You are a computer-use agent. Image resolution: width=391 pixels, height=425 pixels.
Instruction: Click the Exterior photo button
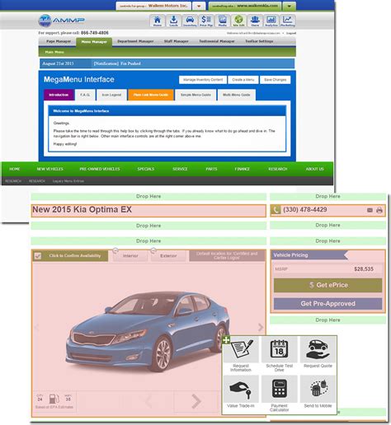[168, 256]
